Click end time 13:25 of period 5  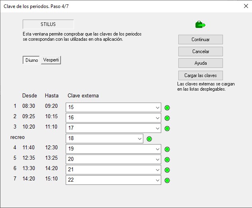click(x=51, y=158)
